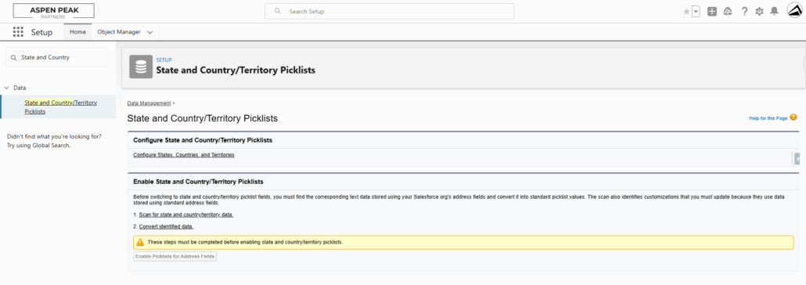Expand the side panel arrow handle
This screenshot has height=285, width=806.
pyautogui.click(x=797, y=159)
